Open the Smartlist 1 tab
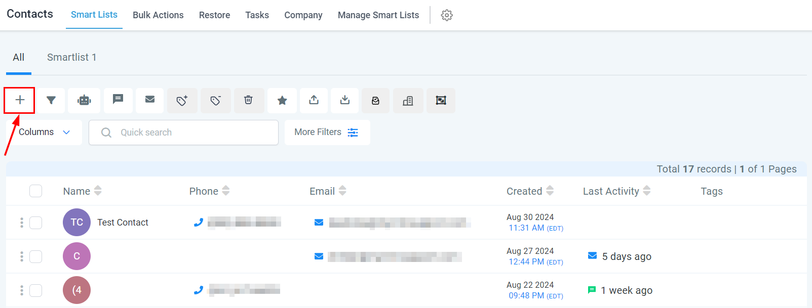 pyautogui.click(x=71, y=57)
